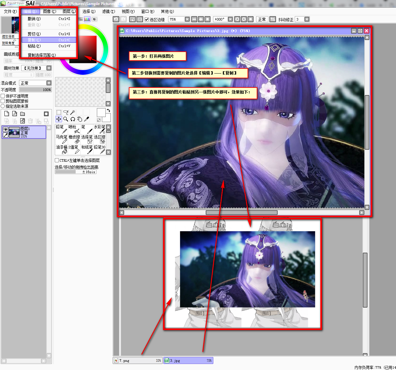Choose the lasso selection tool
The height and width of the screenshot is (370, 396).
(66, 112)
